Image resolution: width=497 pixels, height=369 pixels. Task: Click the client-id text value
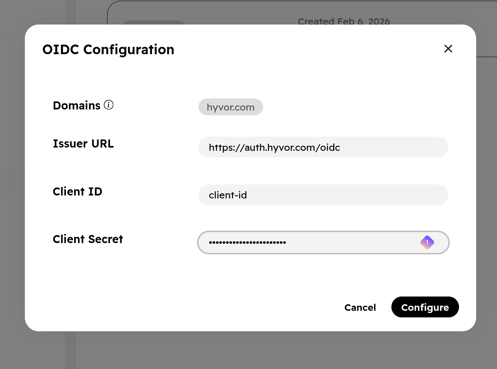tap(228, 195)
